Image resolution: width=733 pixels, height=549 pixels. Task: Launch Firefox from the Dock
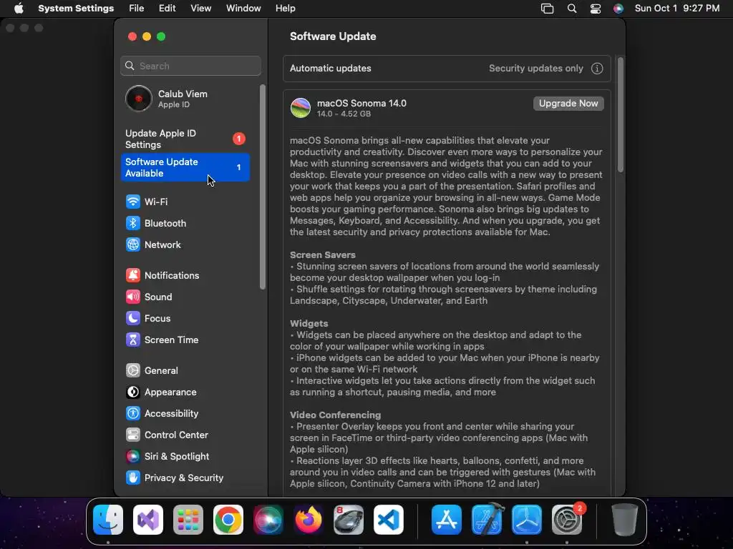[309, 520]
